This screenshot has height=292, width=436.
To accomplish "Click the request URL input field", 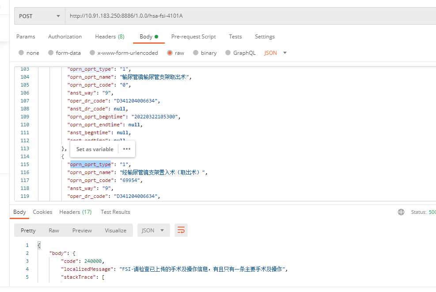I will tap(250, 16).
